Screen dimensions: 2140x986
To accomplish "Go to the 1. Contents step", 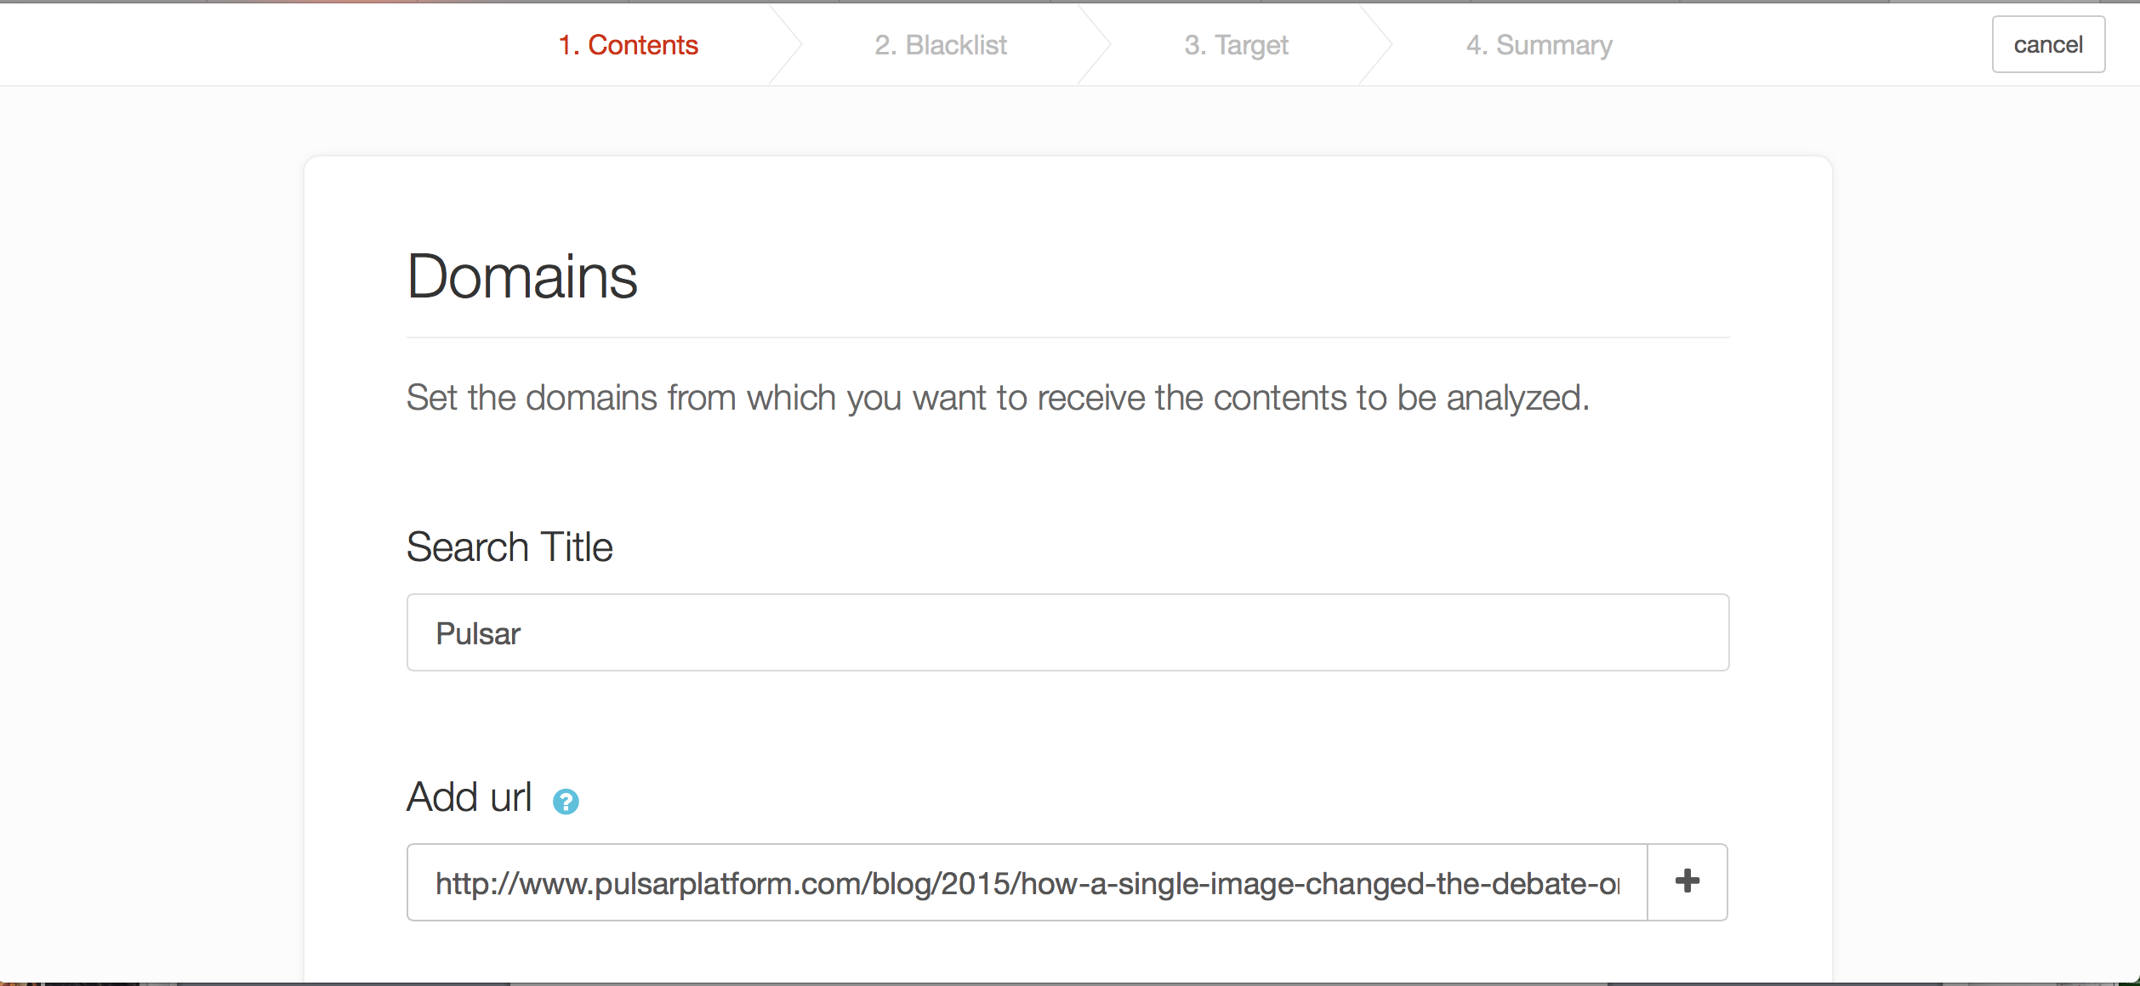I will tap(628, 45).
